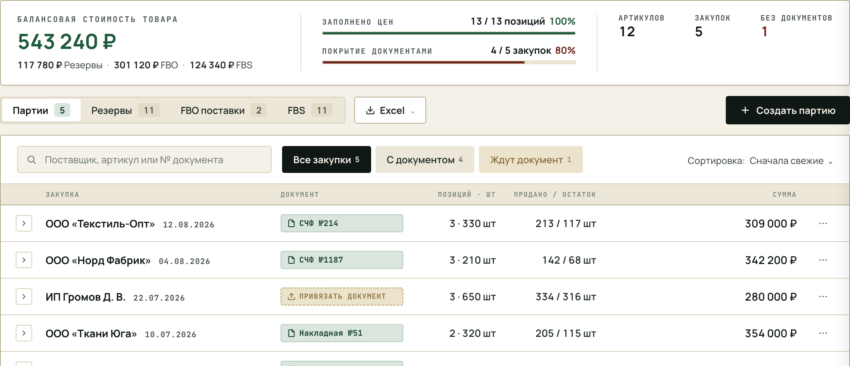Click the sum 309 000 ₽

coord(771,223)
